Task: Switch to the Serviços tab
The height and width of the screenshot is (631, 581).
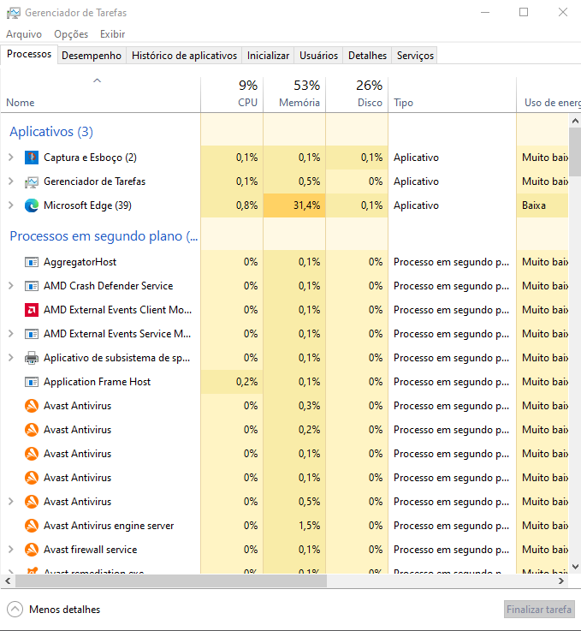Action: [415, 56]
